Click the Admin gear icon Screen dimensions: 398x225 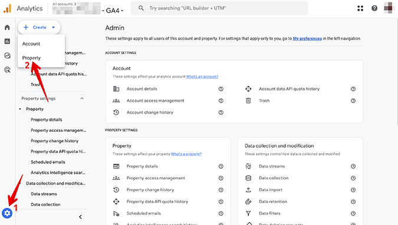coord(7,213)
